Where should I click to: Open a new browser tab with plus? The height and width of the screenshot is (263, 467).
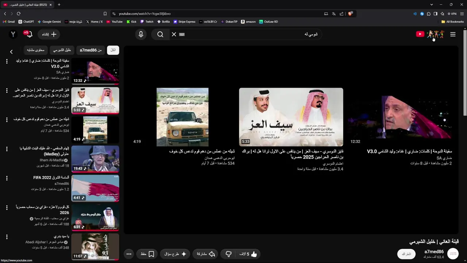(59, 5)
